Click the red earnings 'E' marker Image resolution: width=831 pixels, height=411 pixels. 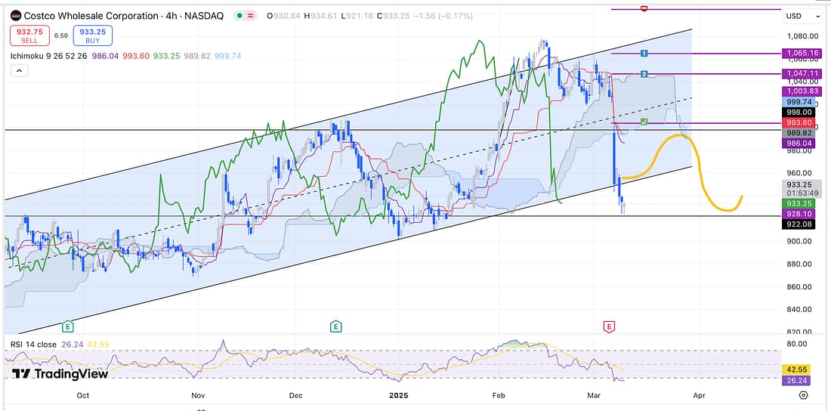point(608,326)
